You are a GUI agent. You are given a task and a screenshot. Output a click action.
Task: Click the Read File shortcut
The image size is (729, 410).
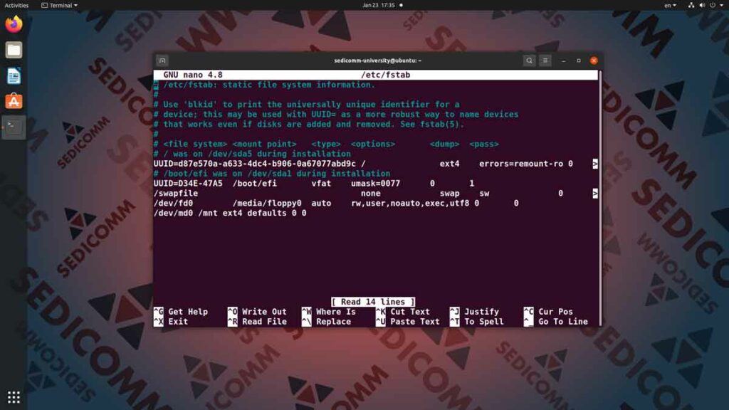point(257,322)
